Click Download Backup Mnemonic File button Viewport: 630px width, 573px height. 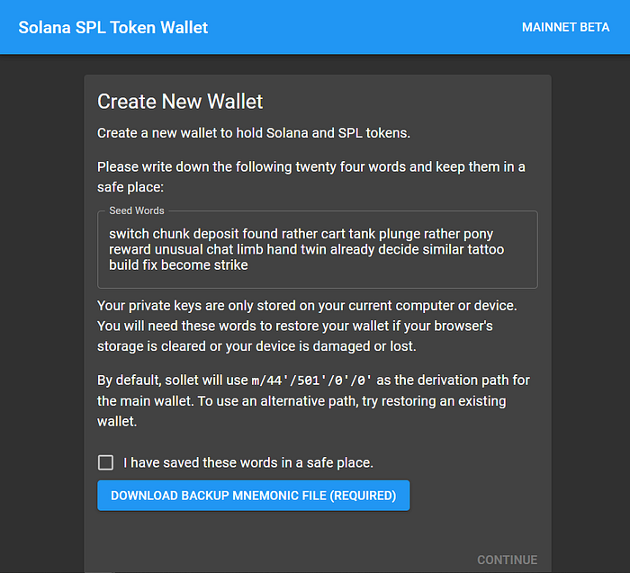(x=254, y=496)
